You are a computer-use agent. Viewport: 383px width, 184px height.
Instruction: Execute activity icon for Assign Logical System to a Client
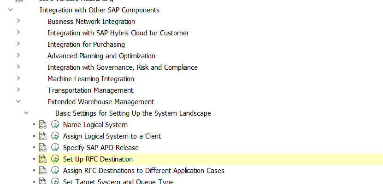click(x=55, y=136)
